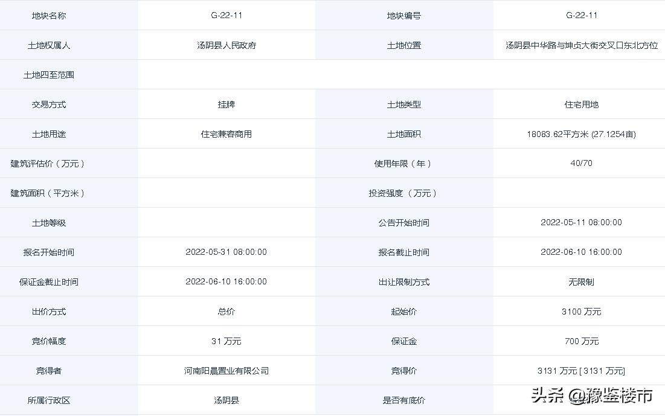Select the deposit value 700 万元
Viewport: 665px width, 416px height.
coord(581,341)
